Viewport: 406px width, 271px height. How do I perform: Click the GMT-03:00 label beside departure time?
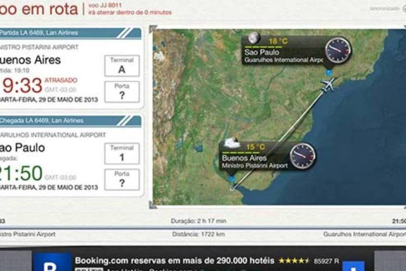coord(60,90)
